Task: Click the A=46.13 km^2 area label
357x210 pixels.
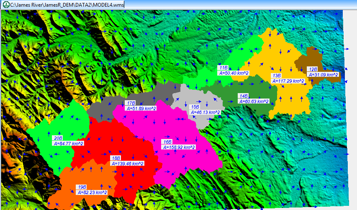Action: [205, 112]
